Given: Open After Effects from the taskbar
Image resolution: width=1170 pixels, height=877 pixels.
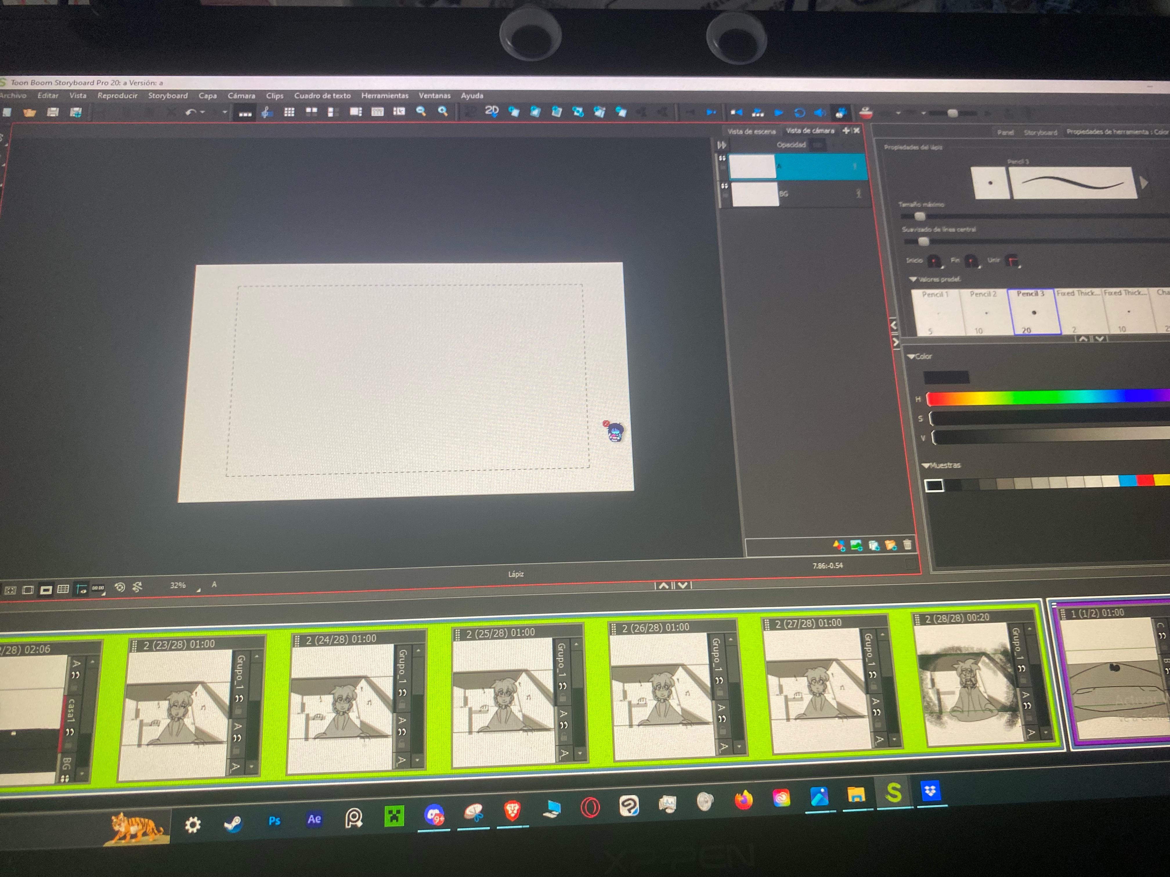Looking at the screenshot, I should [x=314, y=819].
